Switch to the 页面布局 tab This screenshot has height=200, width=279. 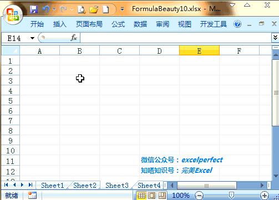(x=89, y=24)
